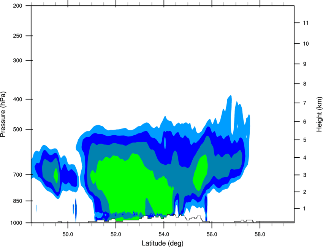Click the tiny green contour near 49.5° latitude
Screen dimensions: 323x247
56,176
